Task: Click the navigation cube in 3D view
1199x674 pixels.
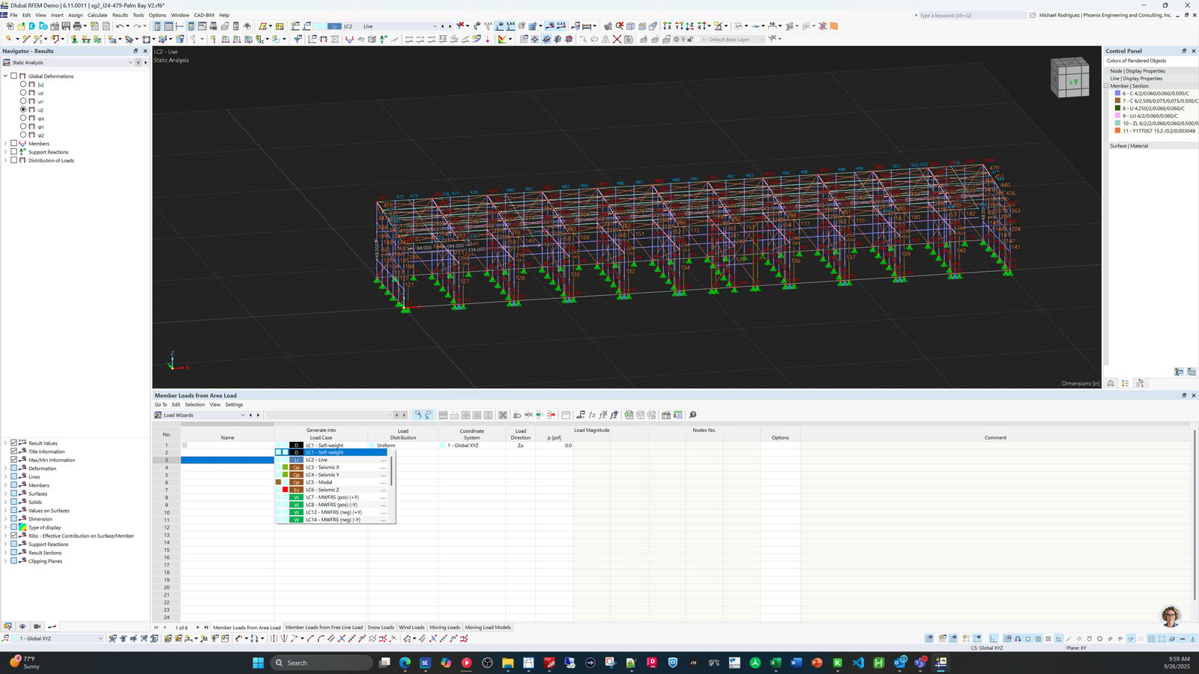Action: pyautogui.click(x=1069, y=77)
